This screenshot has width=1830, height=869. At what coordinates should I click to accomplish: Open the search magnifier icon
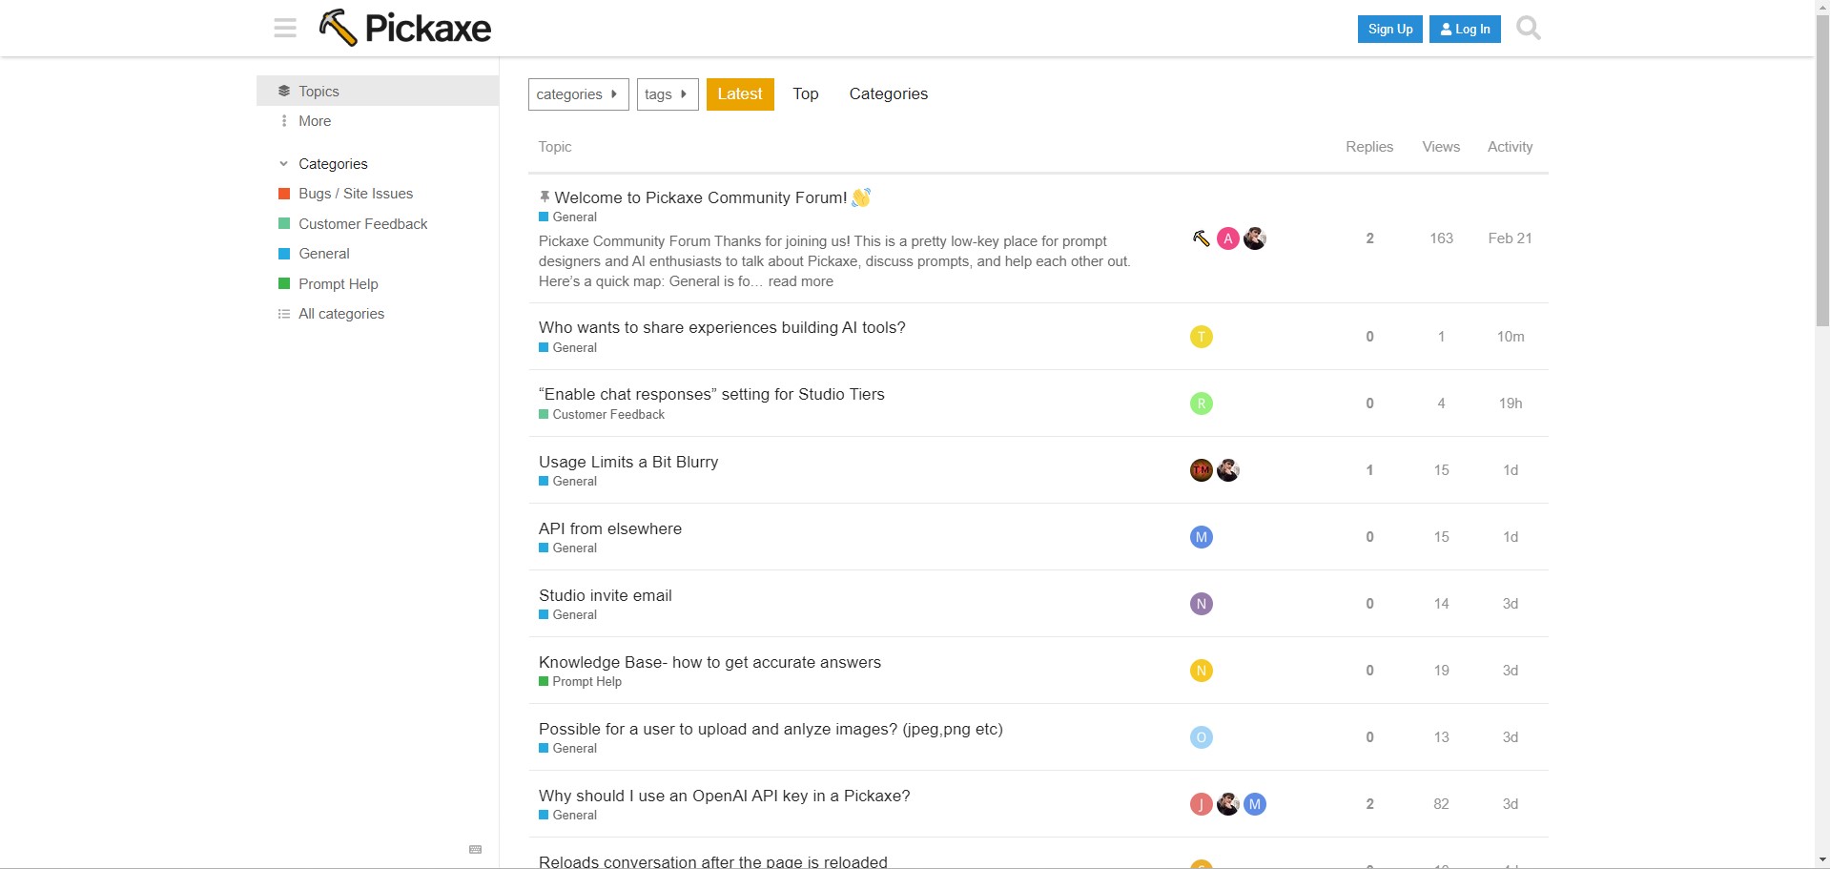pos(1528,29)
